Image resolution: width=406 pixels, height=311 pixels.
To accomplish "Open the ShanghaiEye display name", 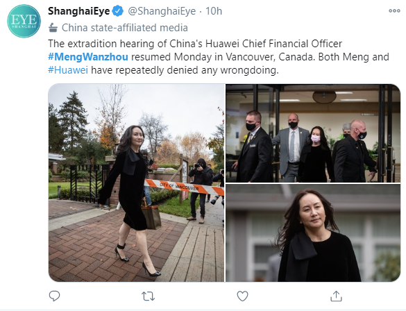I will (x=79, y=11).
